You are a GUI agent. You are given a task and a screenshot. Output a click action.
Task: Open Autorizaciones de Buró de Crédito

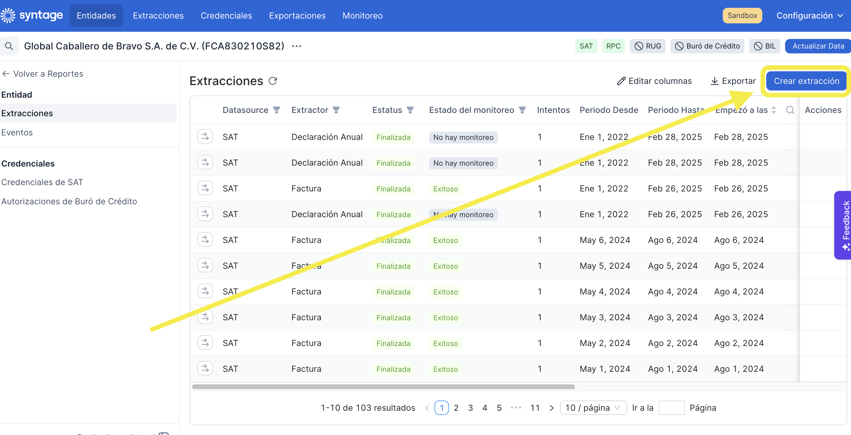(69, 202)
